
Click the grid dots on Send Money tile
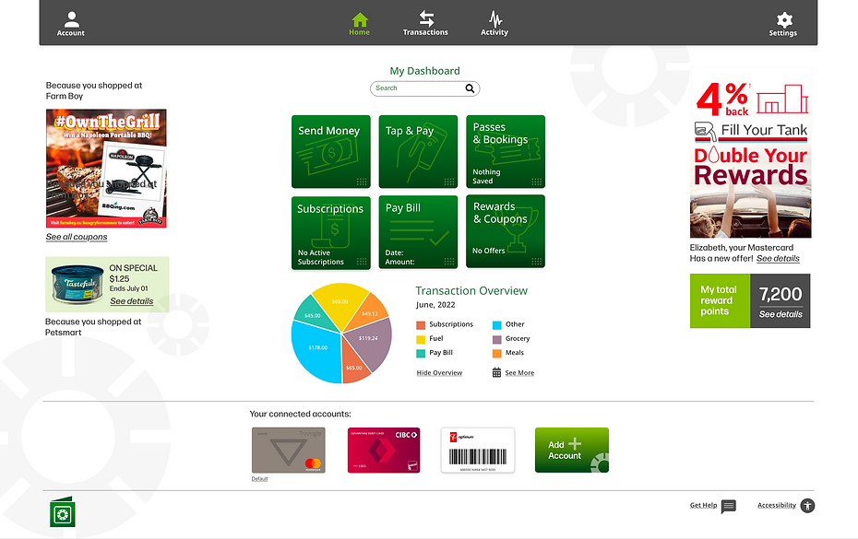[x=362, y=182]
